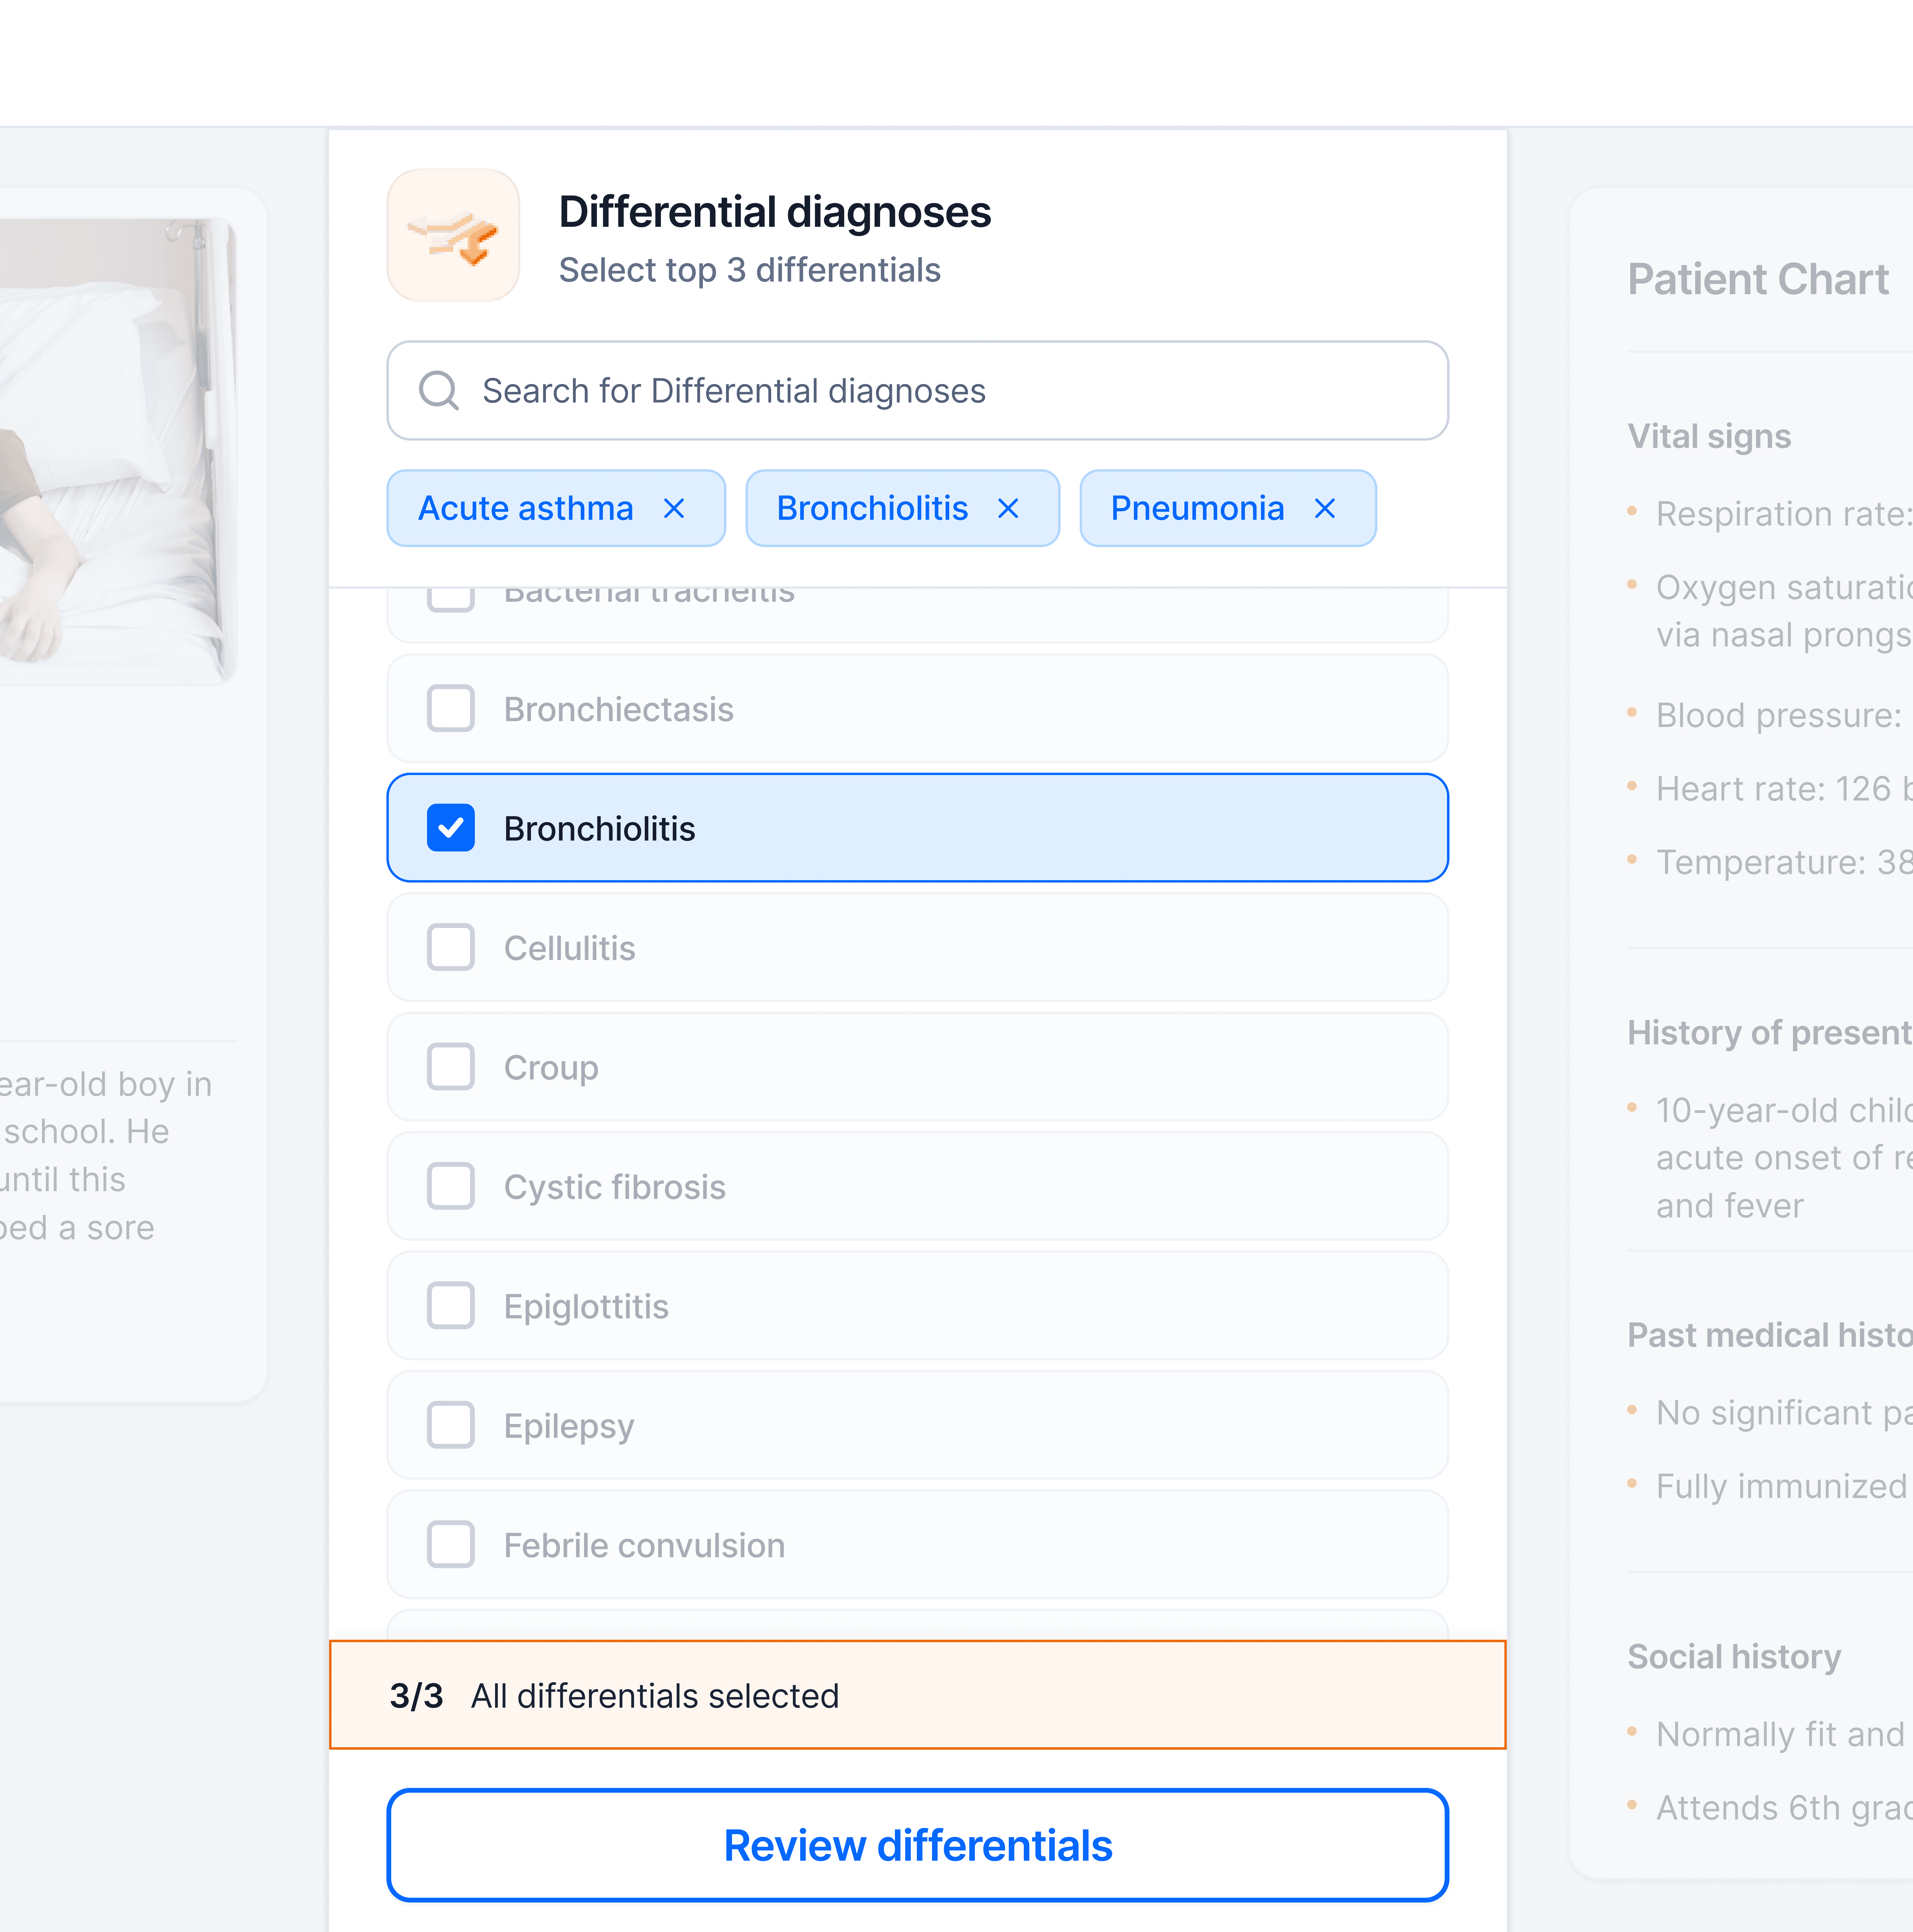
Task: Check the Cellulitis checkbox
Action: point(451,948)
